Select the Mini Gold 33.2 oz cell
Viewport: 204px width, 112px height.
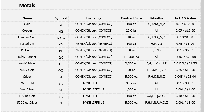(x=131, y=83)
